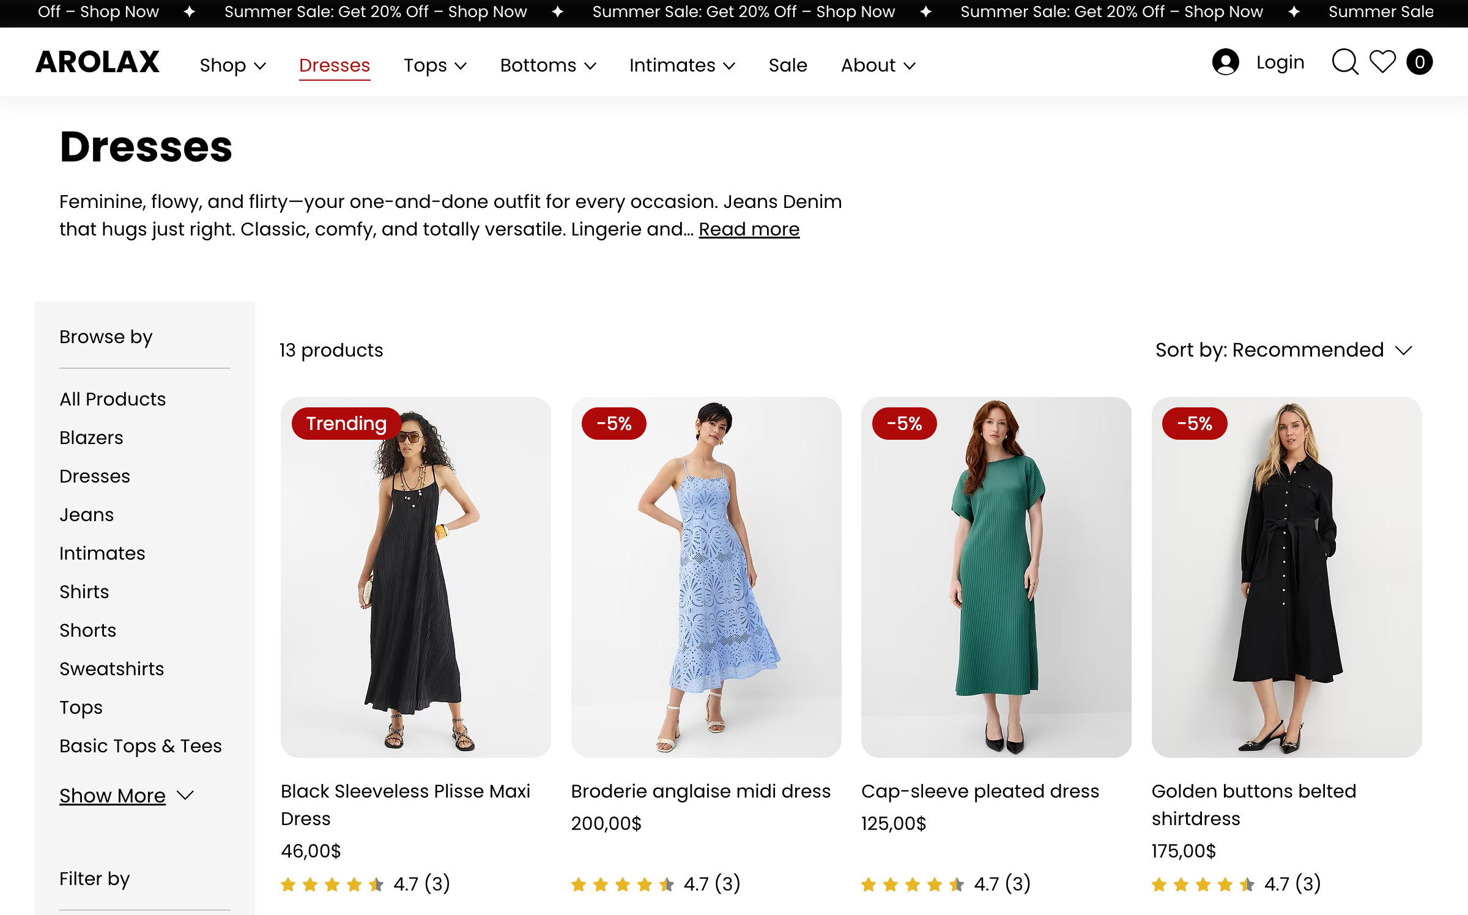Click -5% badge on Cap-sleeve dress
1468x915 pixels.
[905, 423]
